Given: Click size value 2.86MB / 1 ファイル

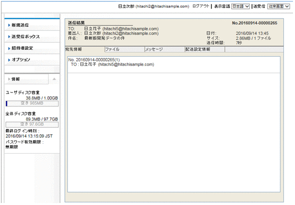Looking at the screenshot, I should tap(253, 38).
